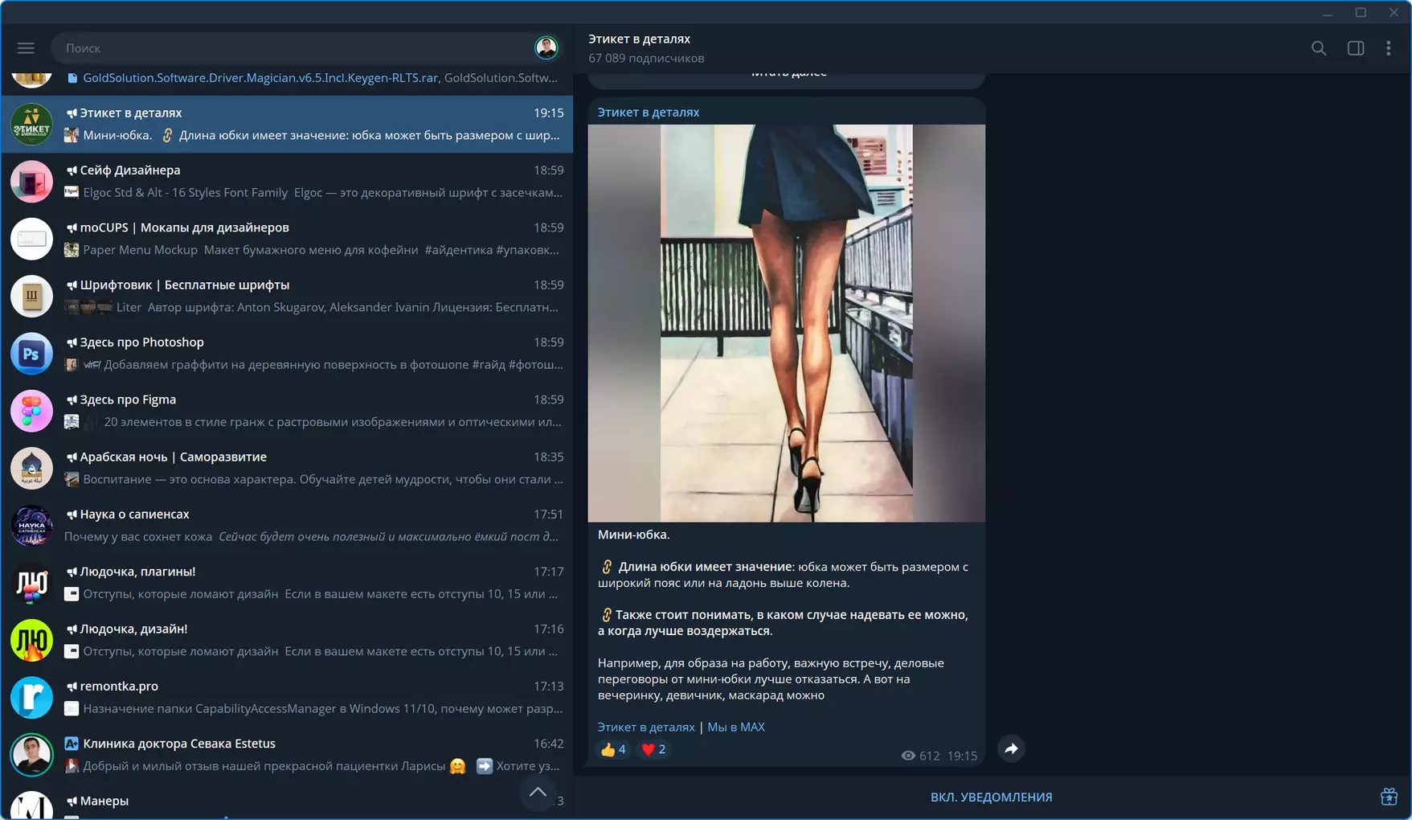Viewport: 1412px width, 820px height.
Task: Click the 19:15 timestamp on the post
Action: 962,756
